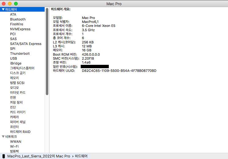Click the 3.5 GHz processor speed
The image size is (228, 159).
pos(88,30)
